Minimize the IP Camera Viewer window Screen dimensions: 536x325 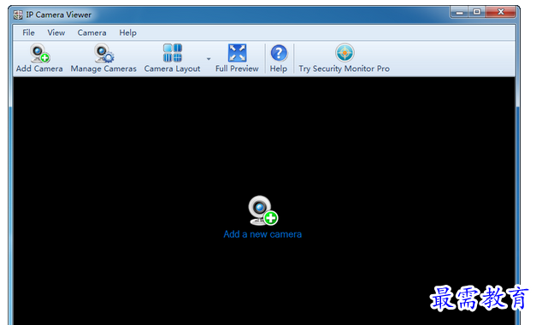[460, 12]
